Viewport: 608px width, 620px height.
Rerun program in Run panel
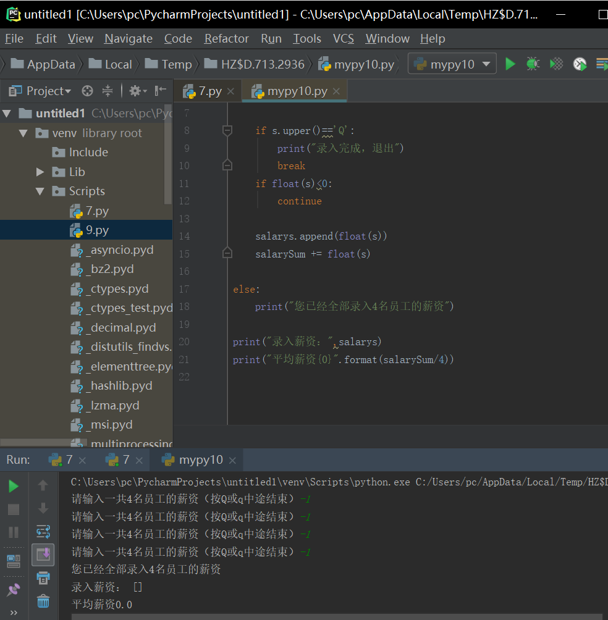(x=14, y=487)
